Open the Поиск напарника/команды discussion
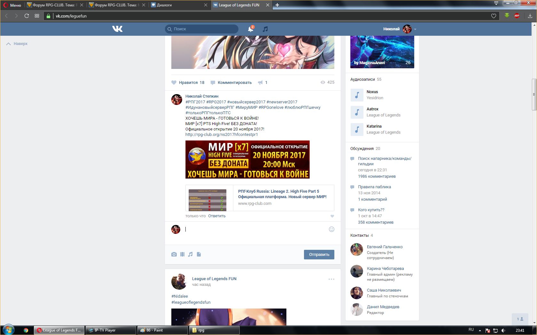The width and height of the screenshot is (537, 335). click(x=385, y=161)
